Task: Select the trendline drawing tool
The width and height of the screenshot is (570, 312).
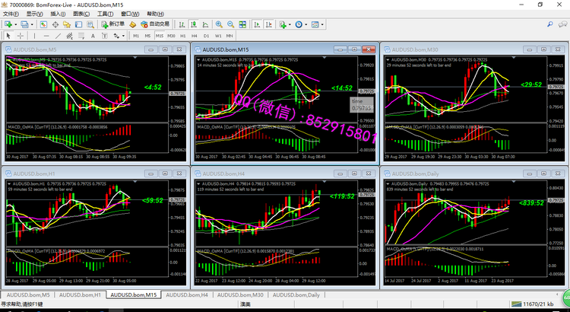Action: [x=57, y=36]
